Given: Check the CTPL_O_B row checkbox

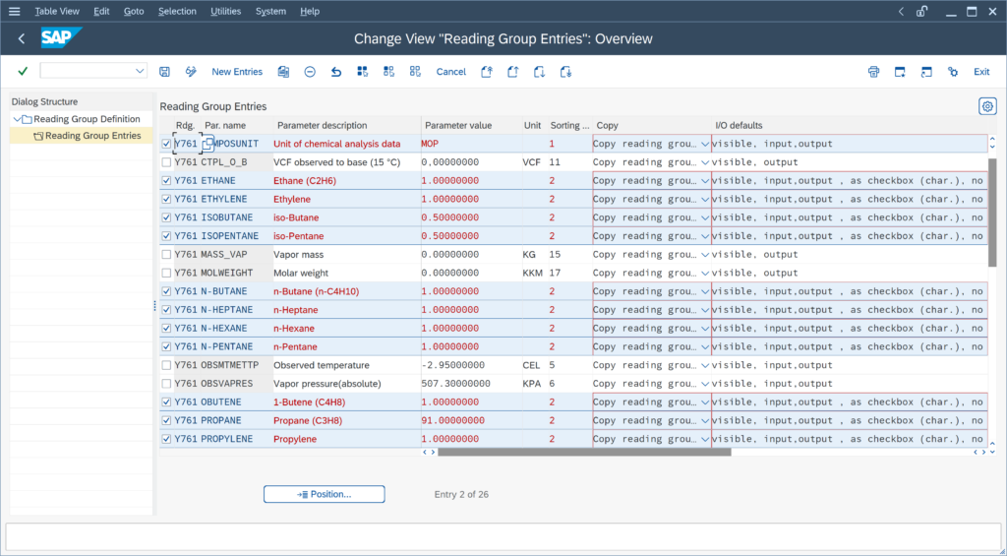Looking at the screenshot, I should (166, 162).
